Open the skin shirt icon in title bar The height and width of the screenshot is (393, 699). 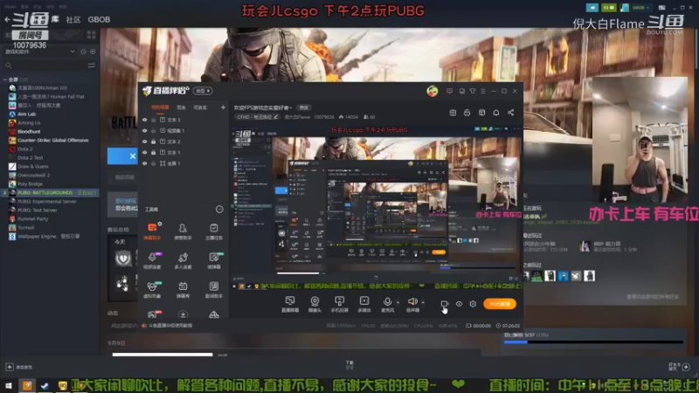click(473, 91)
